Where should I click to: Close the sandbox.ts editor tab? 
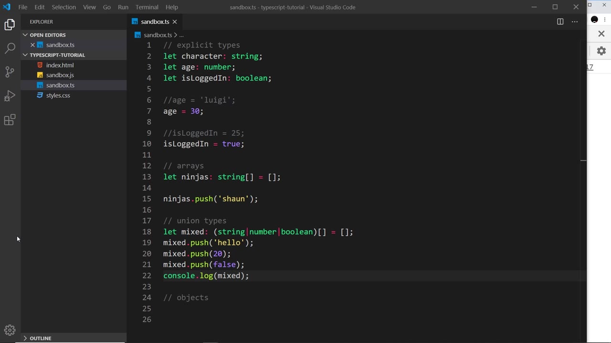click(175, 21)
